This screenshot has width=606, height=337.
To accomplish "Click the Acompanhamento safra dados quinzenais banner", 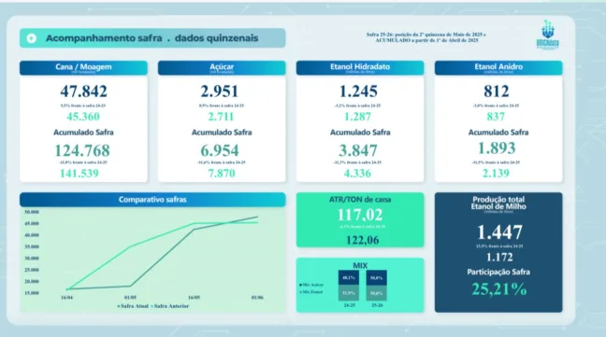I will pos(152,38).
